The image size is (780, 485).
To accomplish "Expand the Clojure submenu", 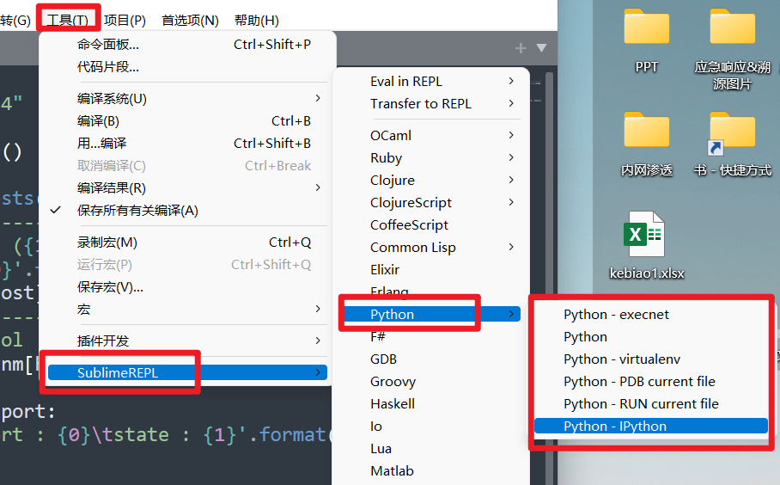I will tap(430, 181).
